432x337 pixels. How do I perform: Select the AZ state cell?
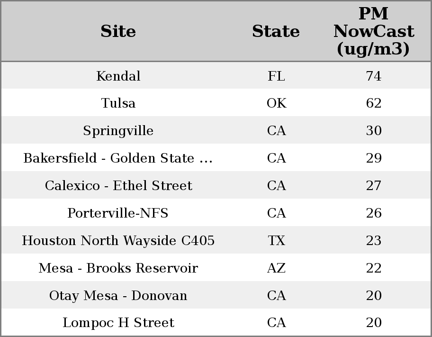point(276,268)
